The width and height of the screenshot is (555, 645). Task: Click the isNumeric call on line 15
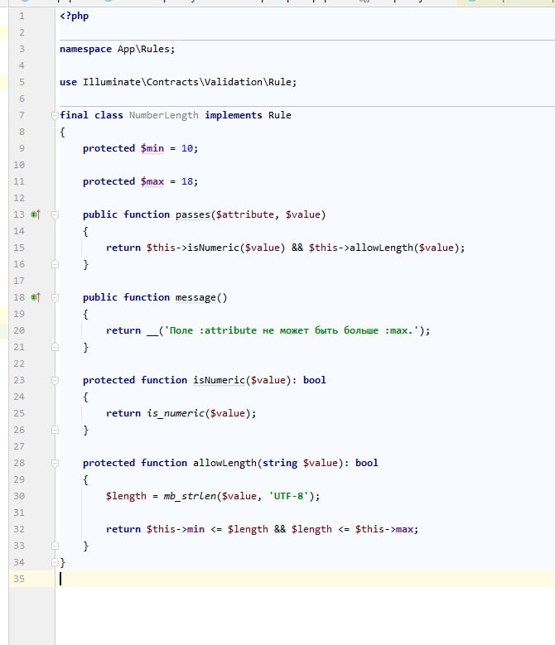[213, 248]
